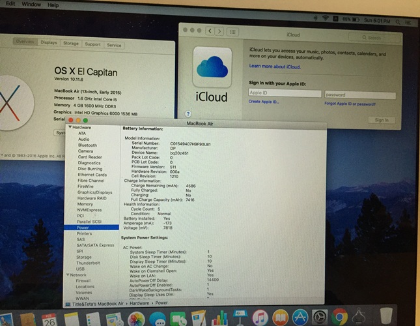Open the App Store Dock icon
Screen dimensions: 420x326
tap(300, 318)
